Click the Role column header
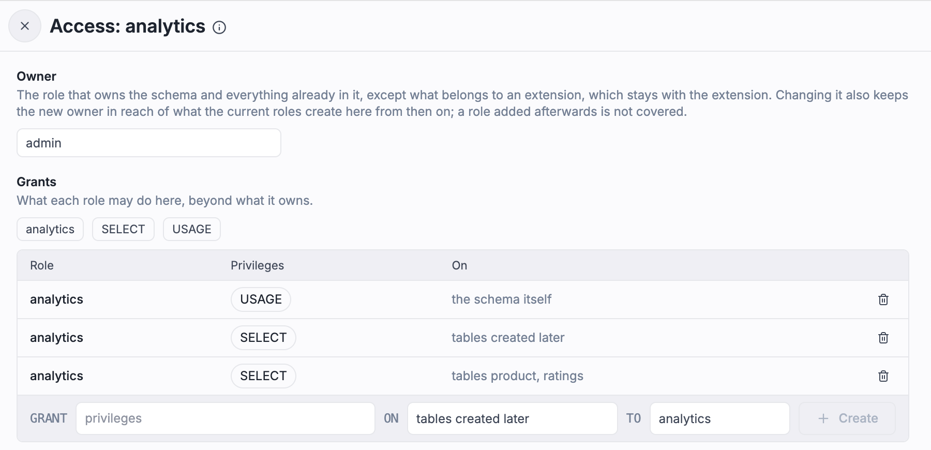 pyautogui.click(x=42, y=265)
